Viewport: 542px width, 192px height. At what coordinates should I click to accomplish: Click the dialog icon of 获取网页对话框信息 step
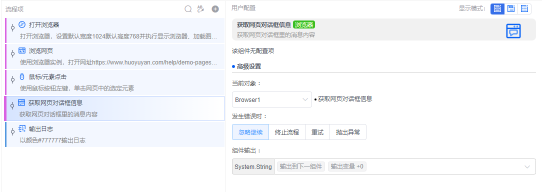pos(21,102)
